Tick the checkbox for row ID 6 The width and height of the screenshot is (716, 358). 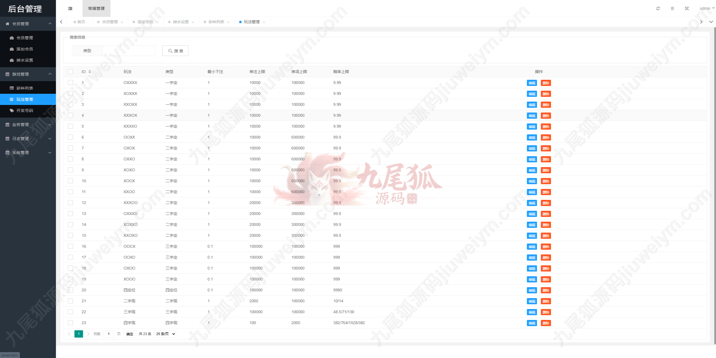(70, 137)
